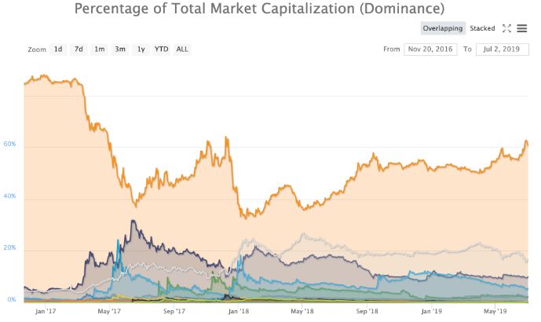This screenshot has height=322, width=541.
Task: Click the chart title text
Action: [259, 9]
